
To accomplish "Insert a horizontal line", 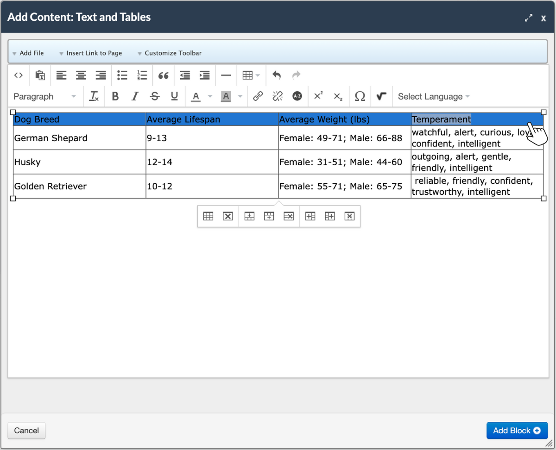I will (x=226, y=75).
